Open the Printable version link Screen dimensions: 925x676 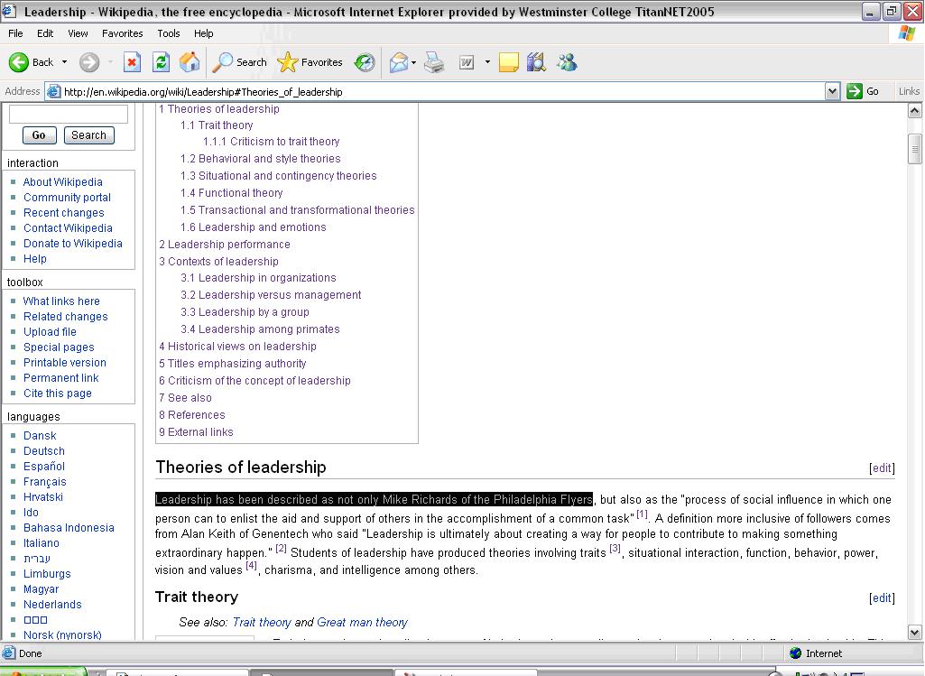pos(65,363)
